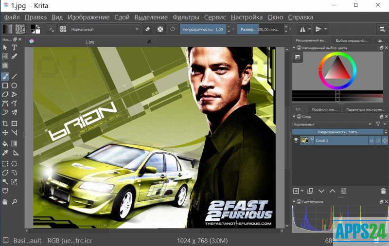The width and height of the screenshot is (389, 246).
Task: Adjust brush Размер slider in toolbar
Action: [x=260, y=29]
